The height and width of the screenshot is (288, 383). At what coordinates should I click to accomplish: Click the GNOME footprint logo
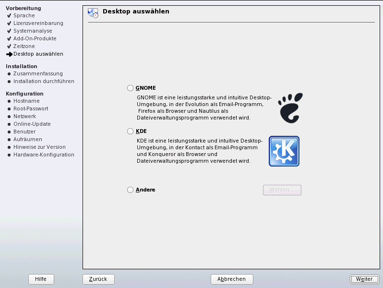(291, 108)
